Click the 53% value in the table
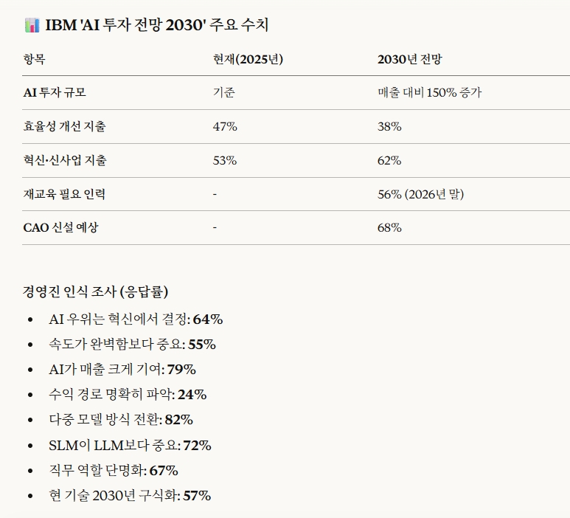This screenshot has width=570, height=518. [224, 160]
